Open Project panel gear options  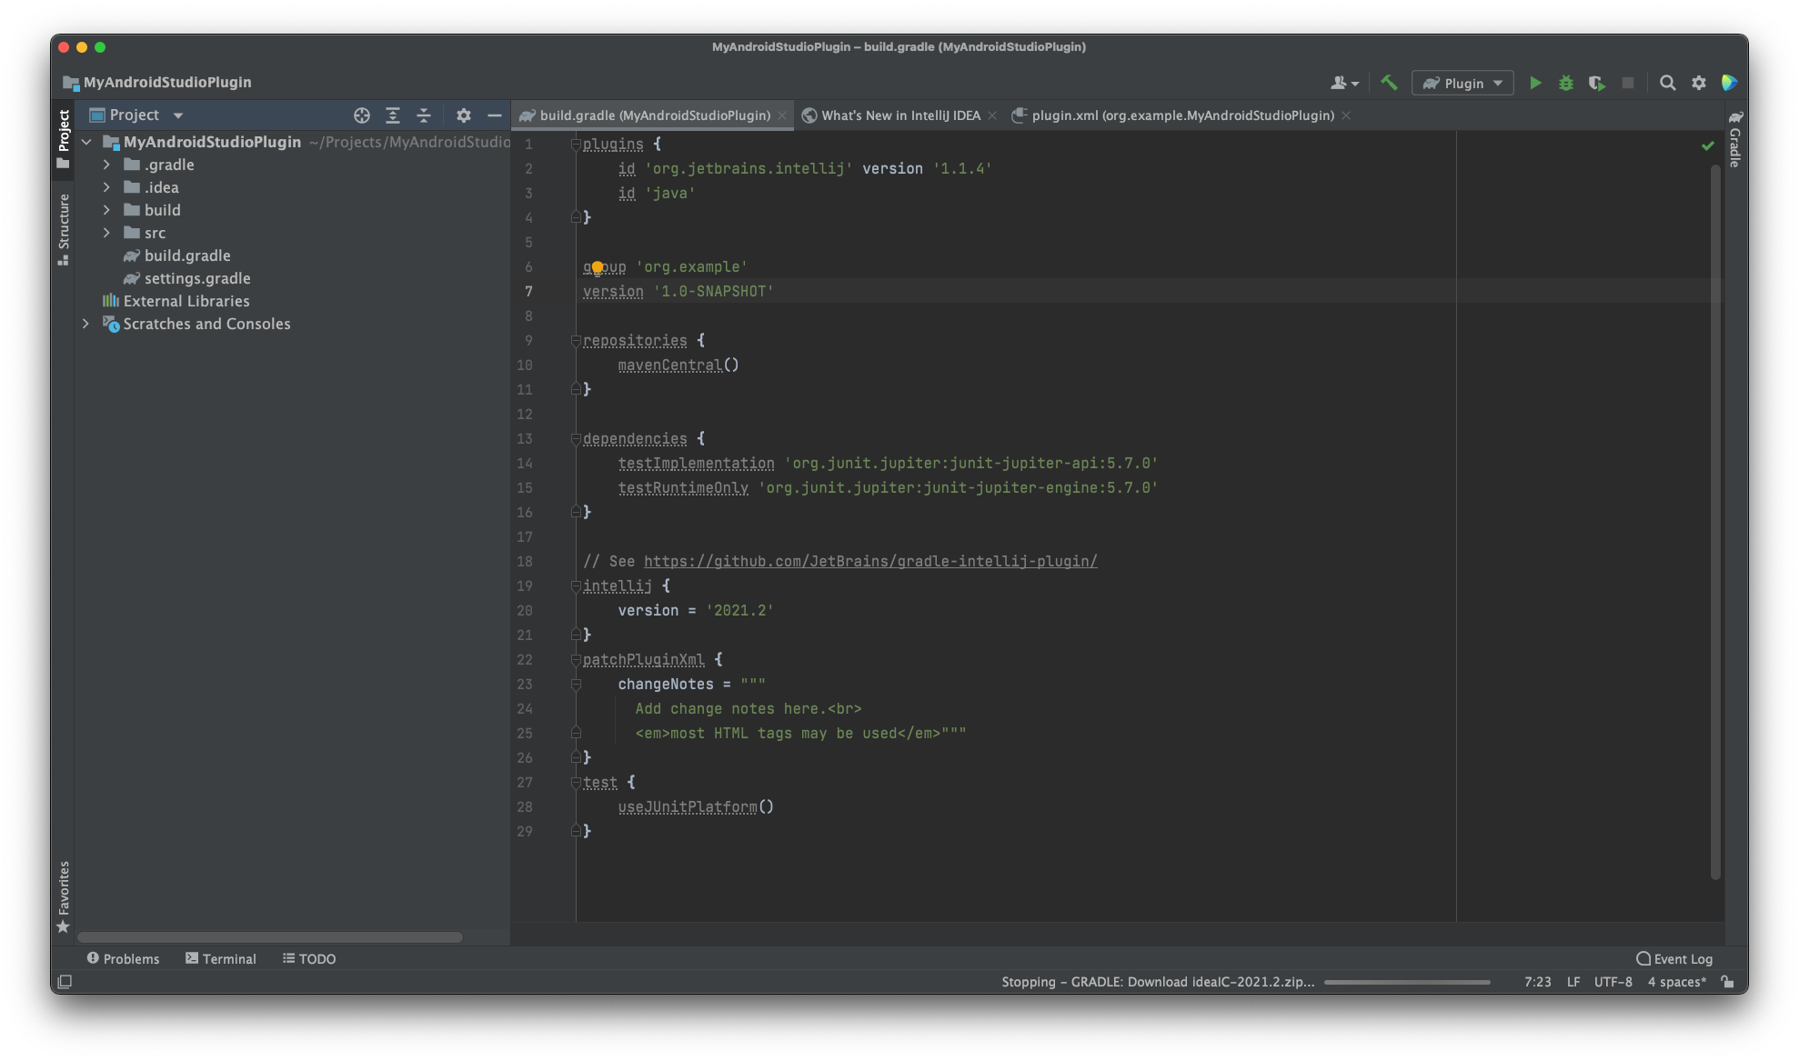[x=464, y=115]
